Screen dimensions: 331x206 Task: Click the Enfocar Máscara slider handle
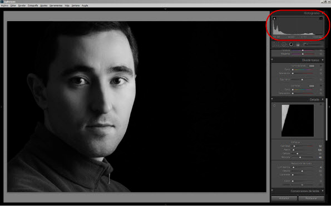click(x=300, y=157)
